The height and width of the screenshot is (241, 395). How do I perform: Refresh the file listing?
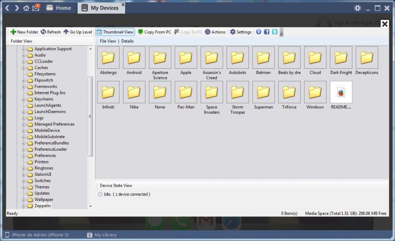(x=51, y=32)
